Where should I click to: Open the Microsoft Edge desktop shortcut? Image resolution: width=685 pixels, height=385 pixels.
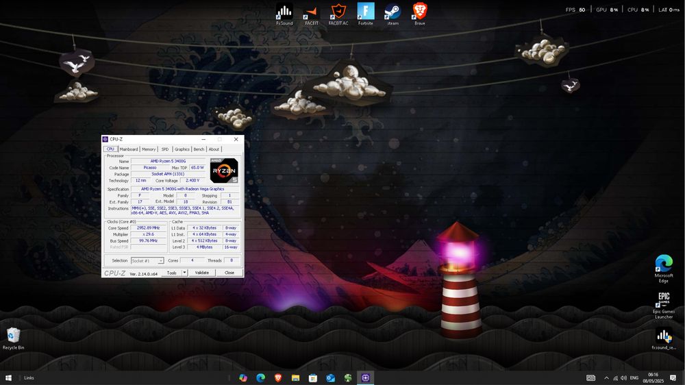(x=663, y=264)
